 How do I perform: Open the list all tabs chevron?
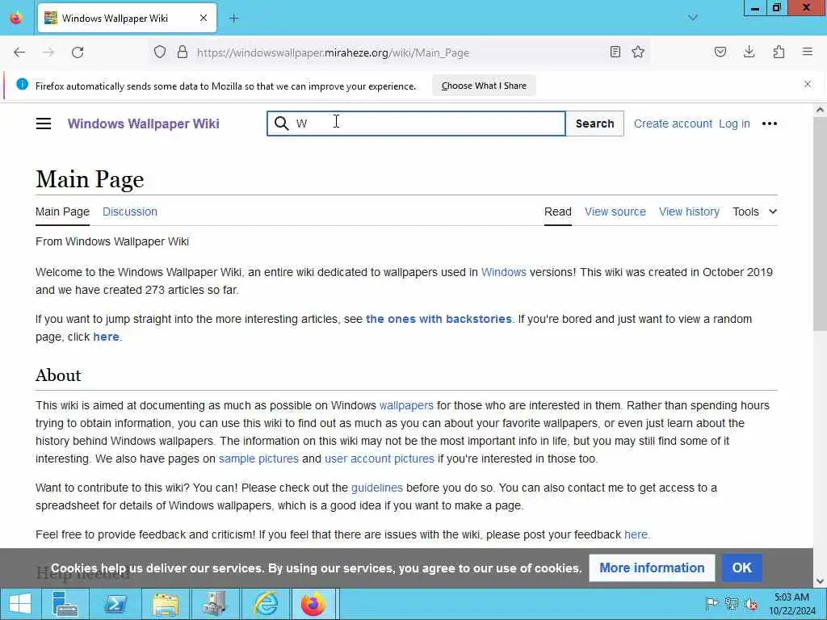(692, 18)
